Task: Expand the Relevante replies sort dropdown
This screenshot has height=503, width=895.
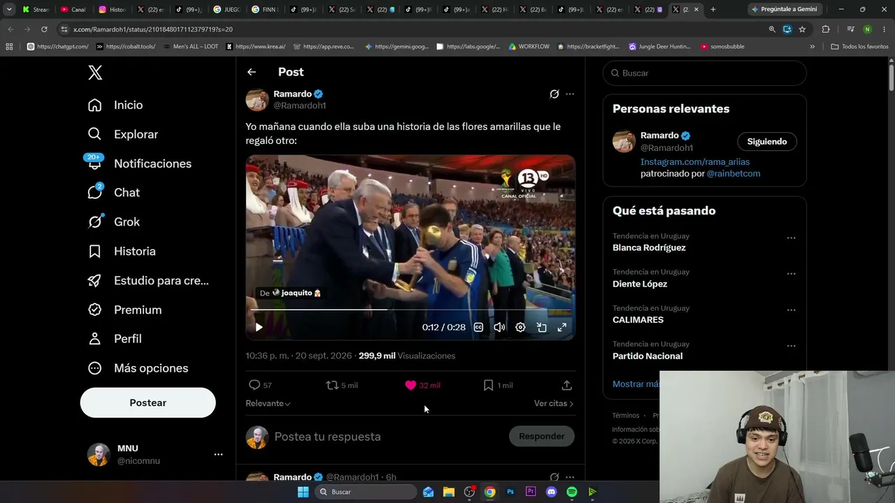Action: 268,403
